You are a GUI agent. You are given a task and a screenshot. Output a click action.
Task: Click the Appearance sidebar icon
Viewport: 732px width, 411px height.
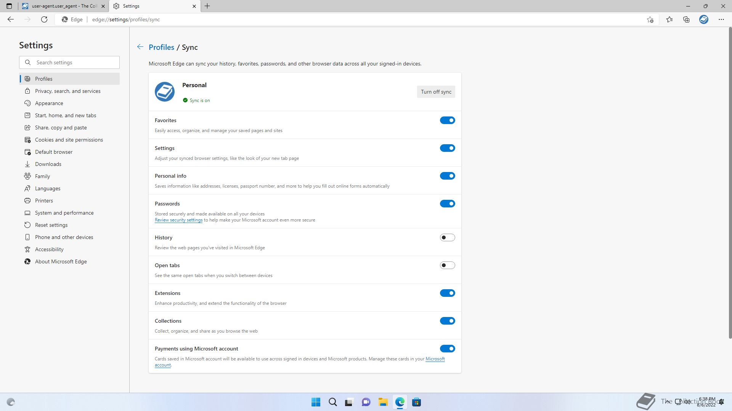point(27,103)
